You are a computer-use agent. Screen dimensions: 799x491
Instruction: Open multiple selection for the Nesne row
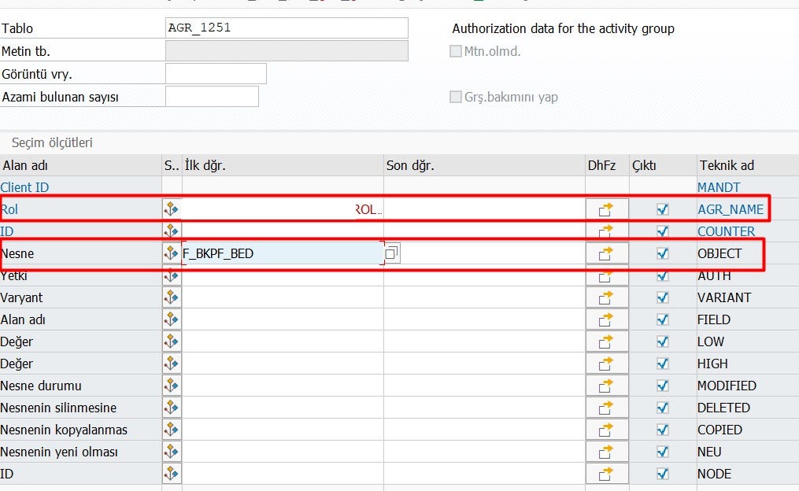pos(172,253)
